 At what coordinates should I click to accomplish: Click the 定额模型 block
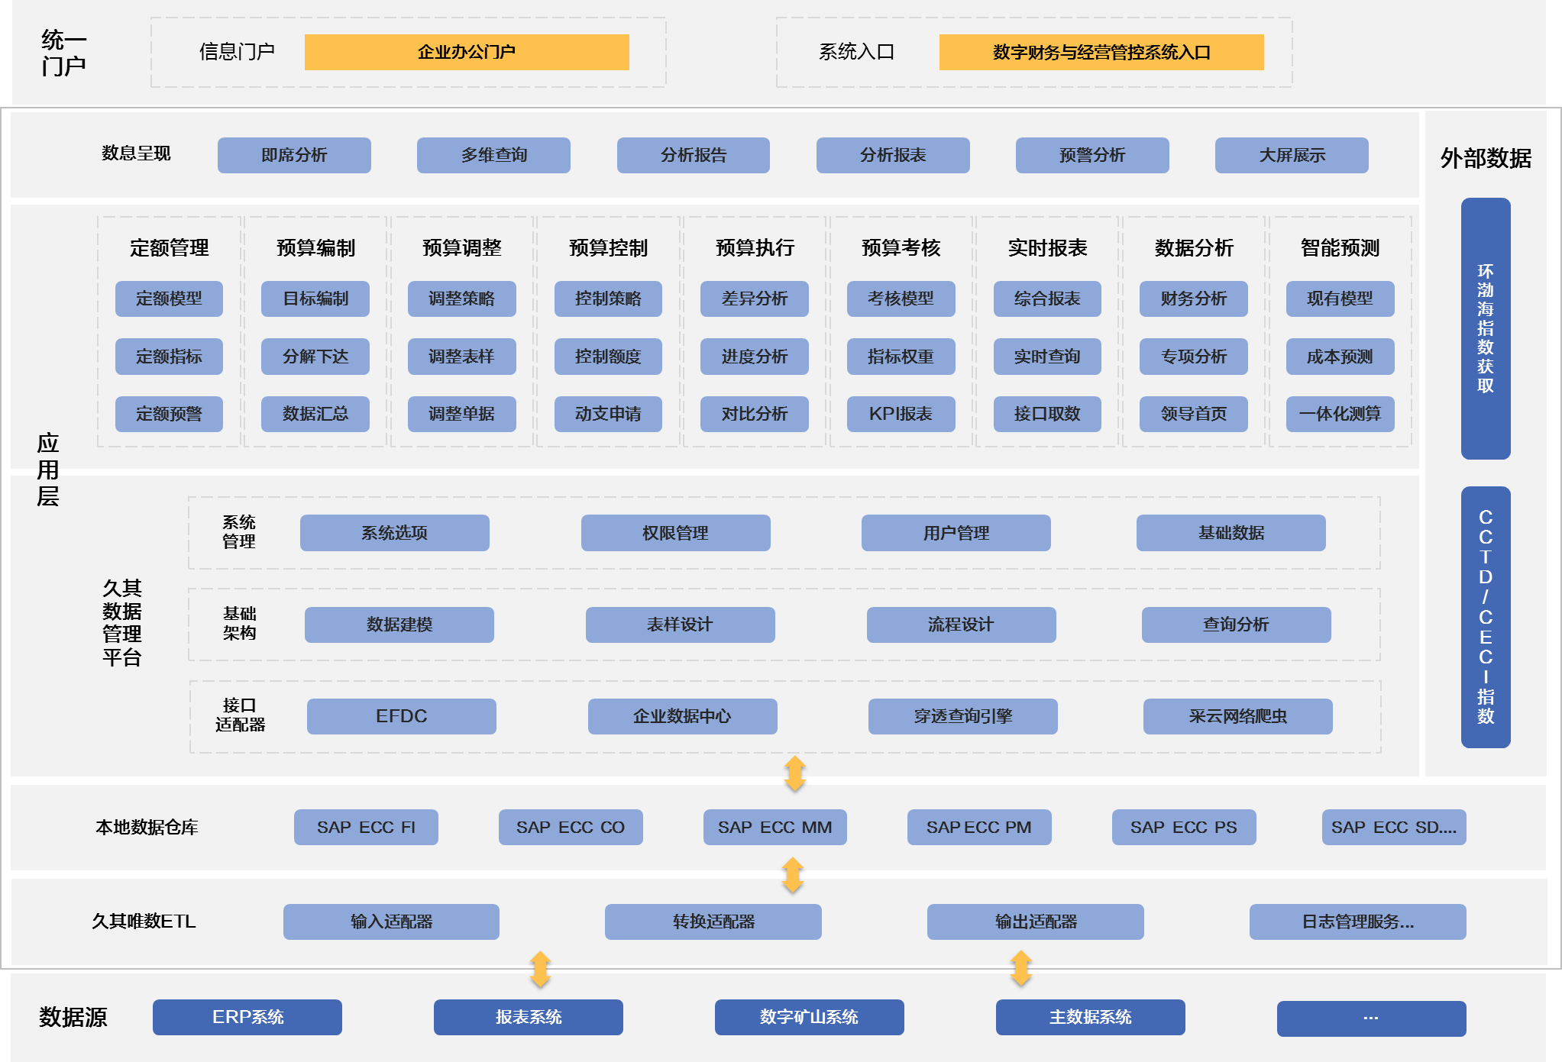pos(169,299)
